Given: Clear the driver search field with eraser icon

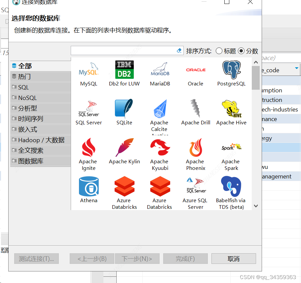Looking at the screenshot, I should click(179, 50).
